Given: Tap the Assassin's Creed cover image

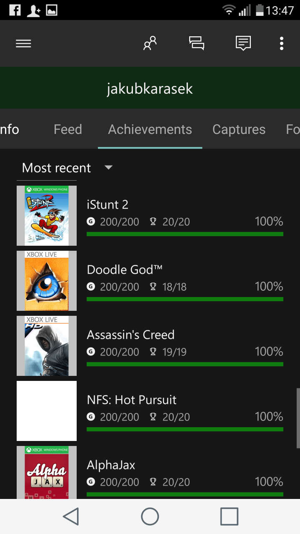Looking at the screenshot, I should (x=47, y=346).
